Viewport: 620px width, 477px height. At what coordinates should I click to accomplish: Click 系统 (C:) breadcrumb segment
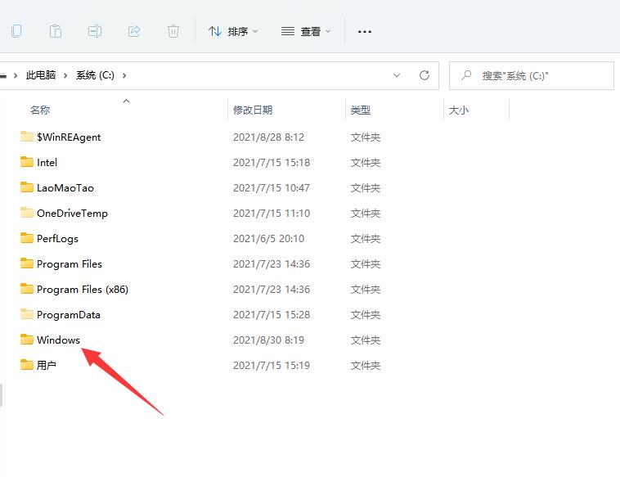(95, 75)
